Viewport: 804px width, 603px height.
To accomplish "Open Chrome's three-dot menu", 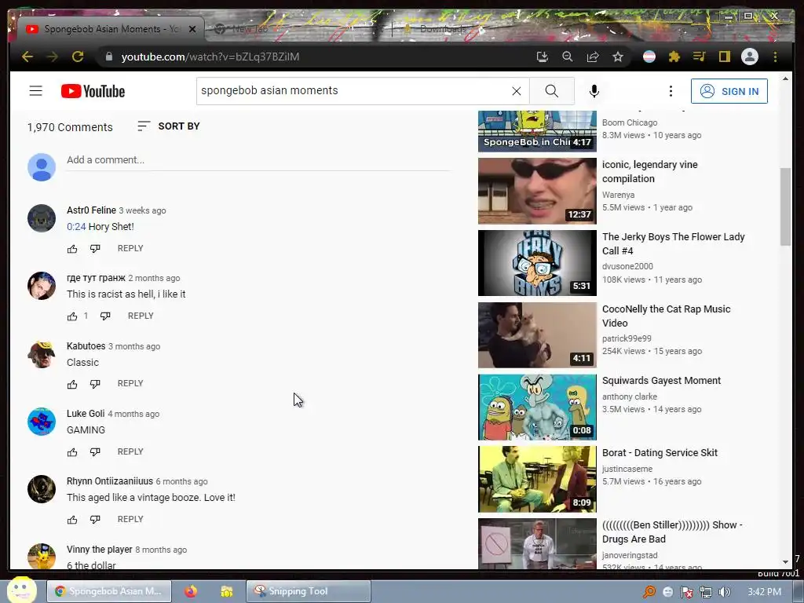I will pos(775,57).
